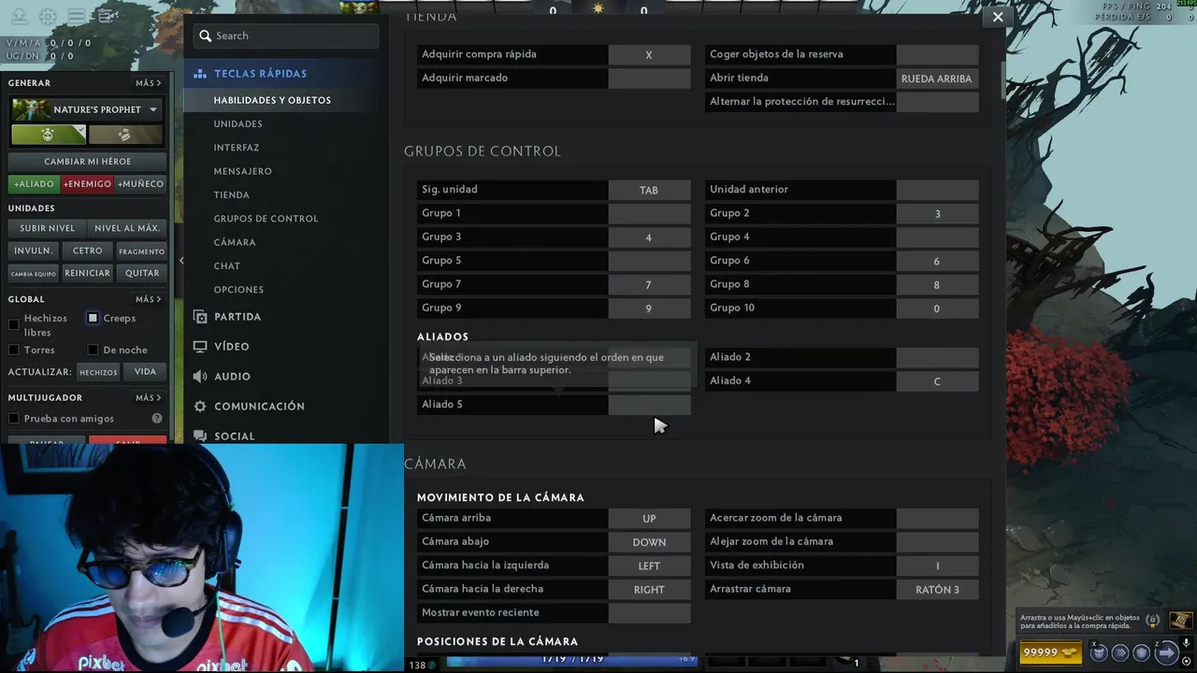Click the gold 99999 shop button

click(x=1050, y=652)
